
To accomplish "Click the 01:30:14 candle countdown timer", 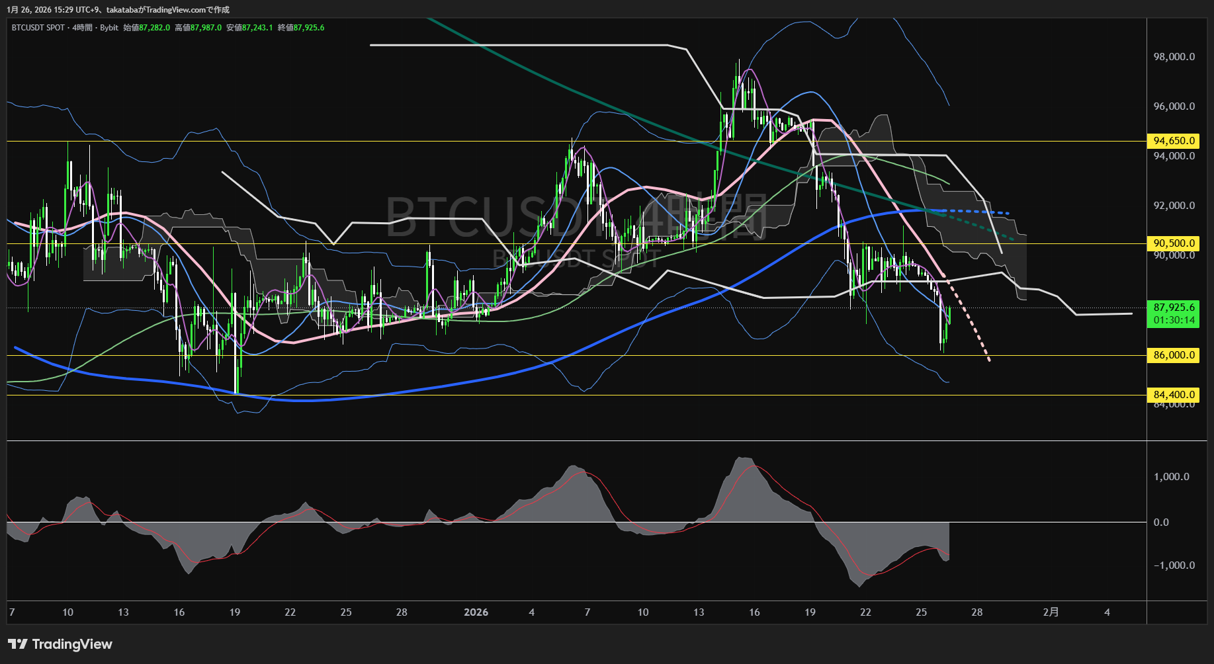I will point(1174,321).
